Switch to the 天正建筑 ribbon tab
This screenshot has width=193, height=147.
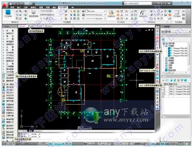pos(63,7)
